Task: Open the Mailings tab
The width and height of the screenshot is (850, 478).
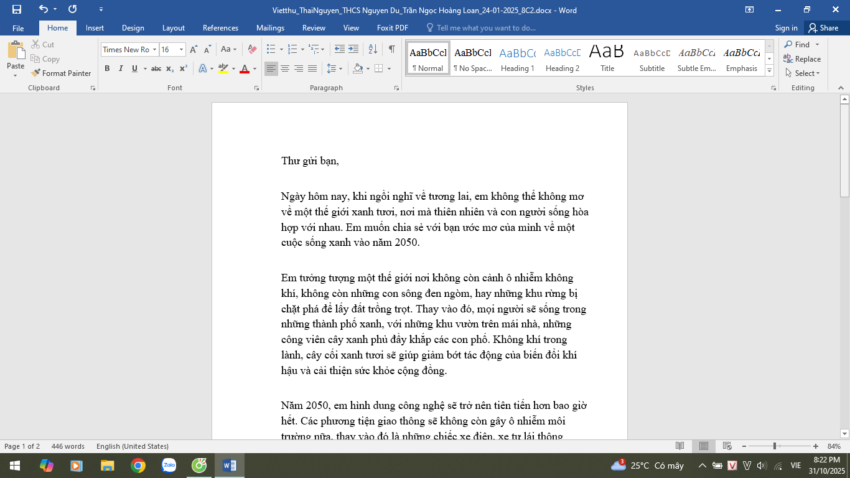Action: [x=270, y=28]
